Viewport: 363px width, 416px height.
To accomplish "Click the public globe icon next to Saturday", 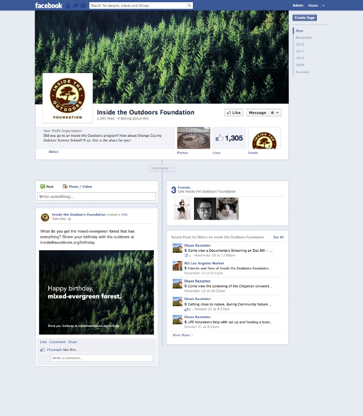I will click(x=69, y=219).
